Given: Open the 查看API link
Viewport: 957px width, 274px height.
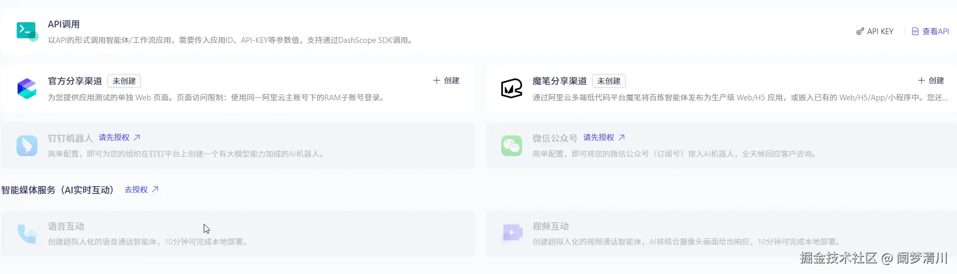Looking at the screenshot, I should click(x=931, y=32).
